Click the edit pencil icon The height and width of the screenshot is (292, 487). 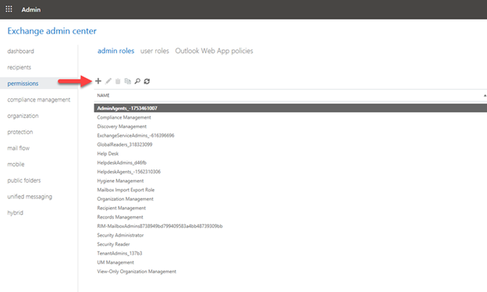click(x=108, y=81)
